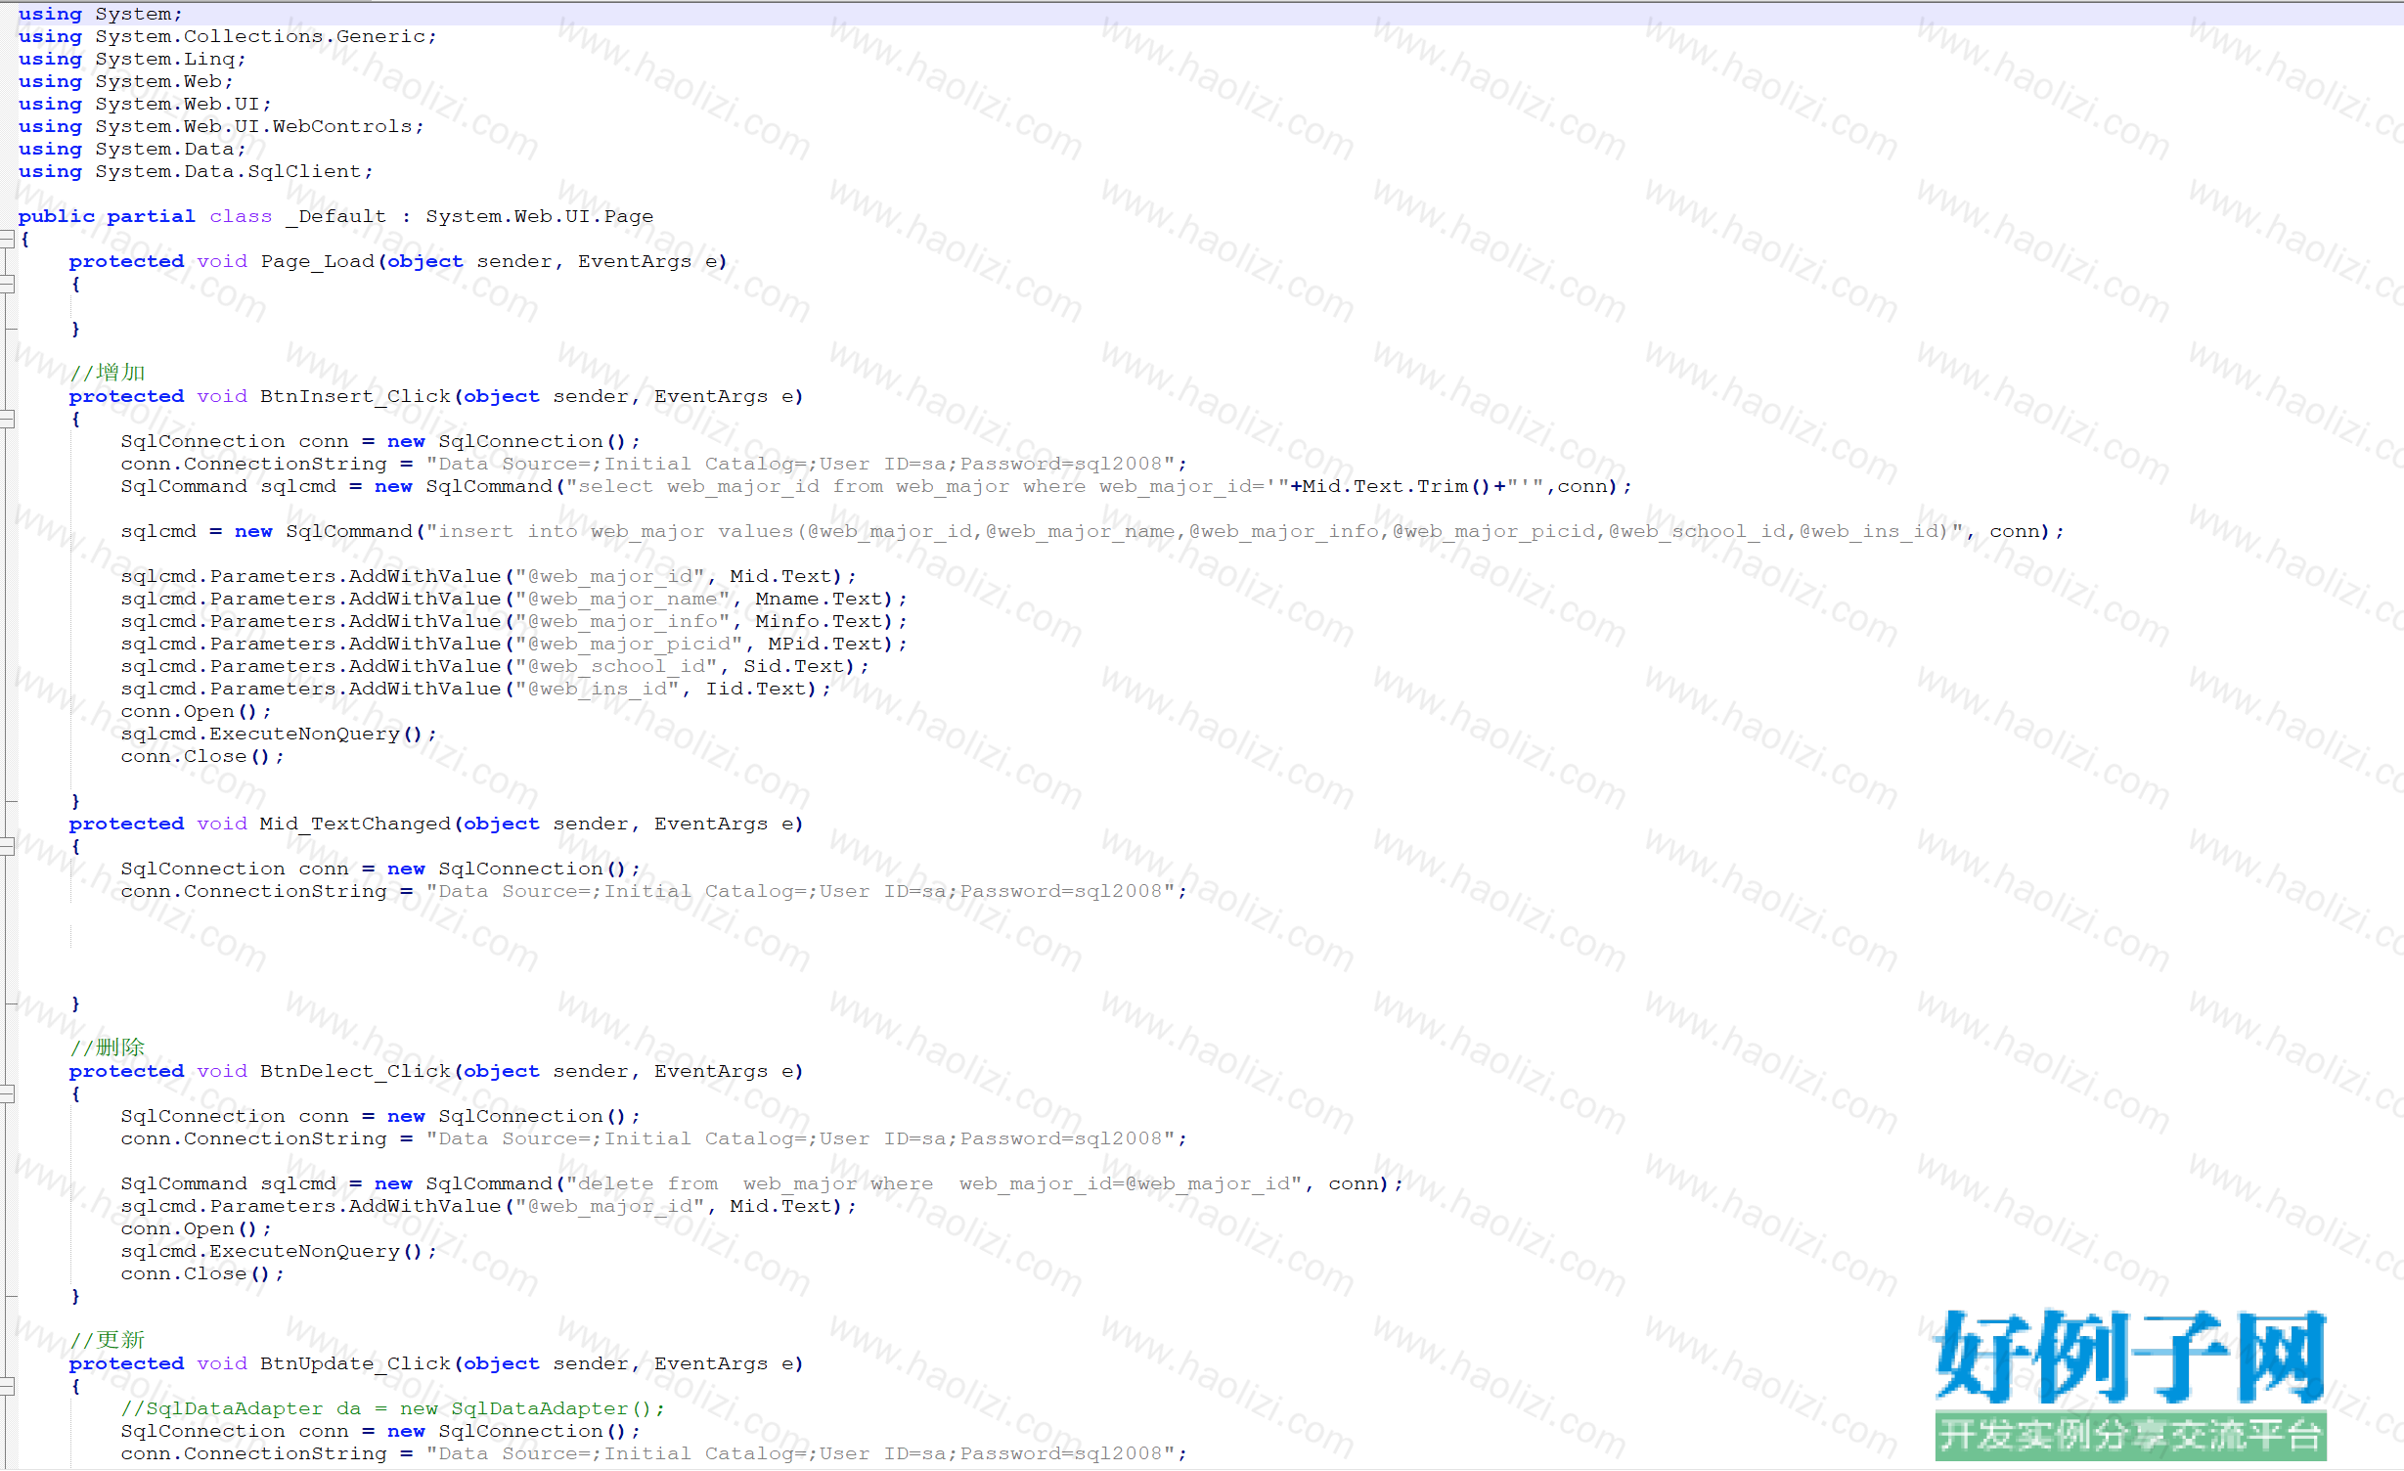Click the BtnInsert_Click method signature
Viewport: 2404px width, 1471px height.
pyautogui.click(x=436, y=396)
